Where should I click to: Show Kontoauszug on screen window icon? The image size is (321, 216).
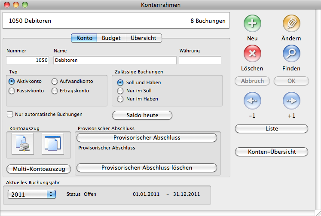(x=52, y=144)
